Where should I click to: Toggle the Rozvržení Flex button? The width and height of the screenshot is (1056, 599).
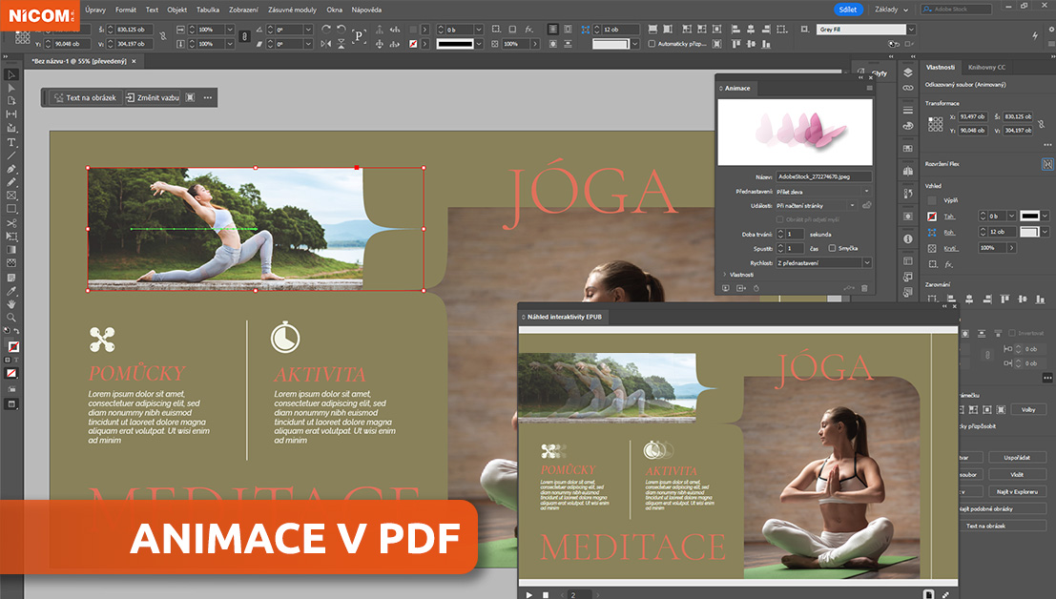tap(1046, 163)
